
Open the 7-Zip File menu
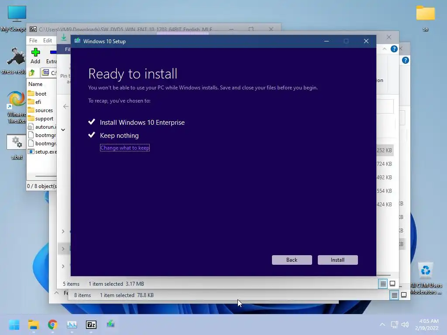tap(33, 41)
